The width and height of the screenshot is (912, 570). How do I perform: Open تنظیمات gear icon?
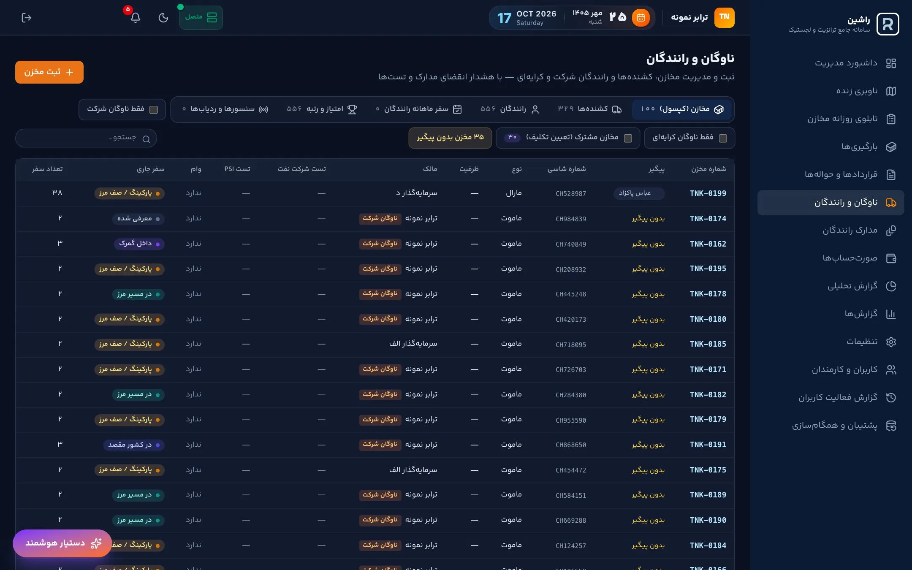point(891,342)
